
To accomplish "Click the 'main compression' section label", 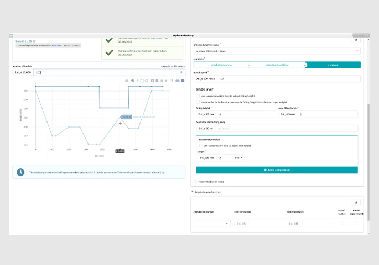I will (x=209, y=139).
